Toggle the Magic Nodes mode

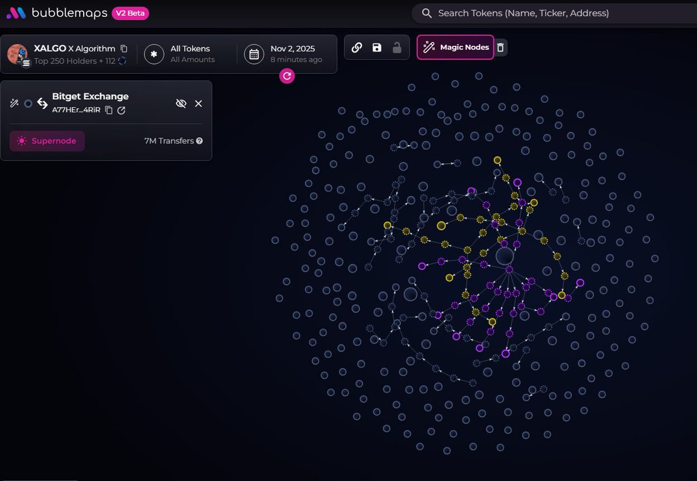pyautogui.click(x=455, y=48)
